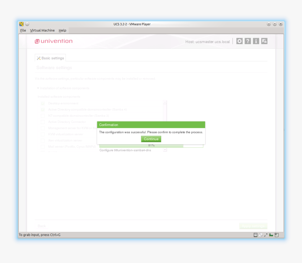This screenshot has height=263, width=302.
Task: Open the settings gear icon in the Univention header
Action: (x=239, y=41)
